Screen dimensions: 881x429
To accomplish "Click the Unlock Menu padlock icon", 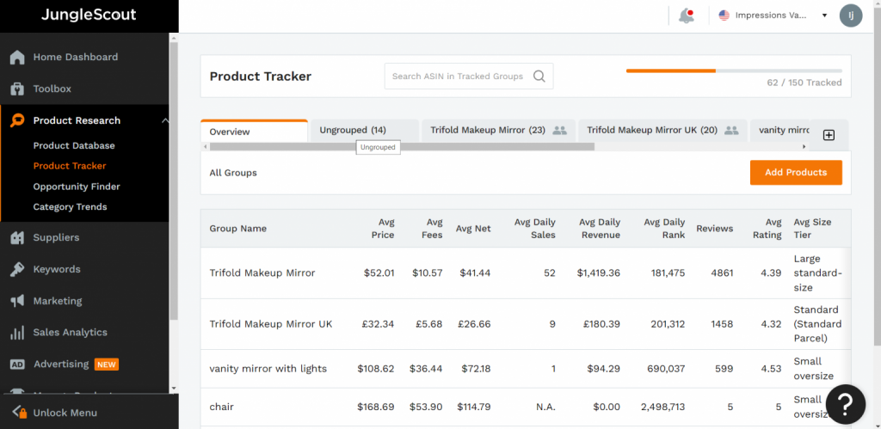I will [x=20, y=413].
